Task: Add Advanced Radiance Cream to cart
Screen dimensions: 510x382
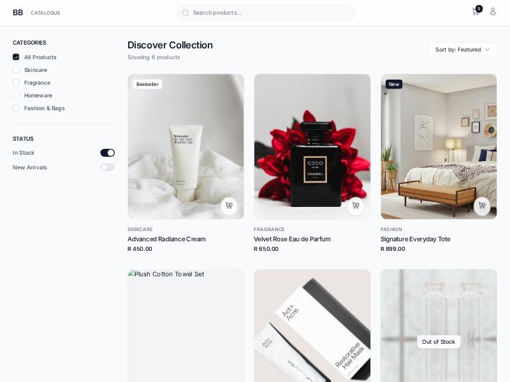Action: tap(229, 205)
